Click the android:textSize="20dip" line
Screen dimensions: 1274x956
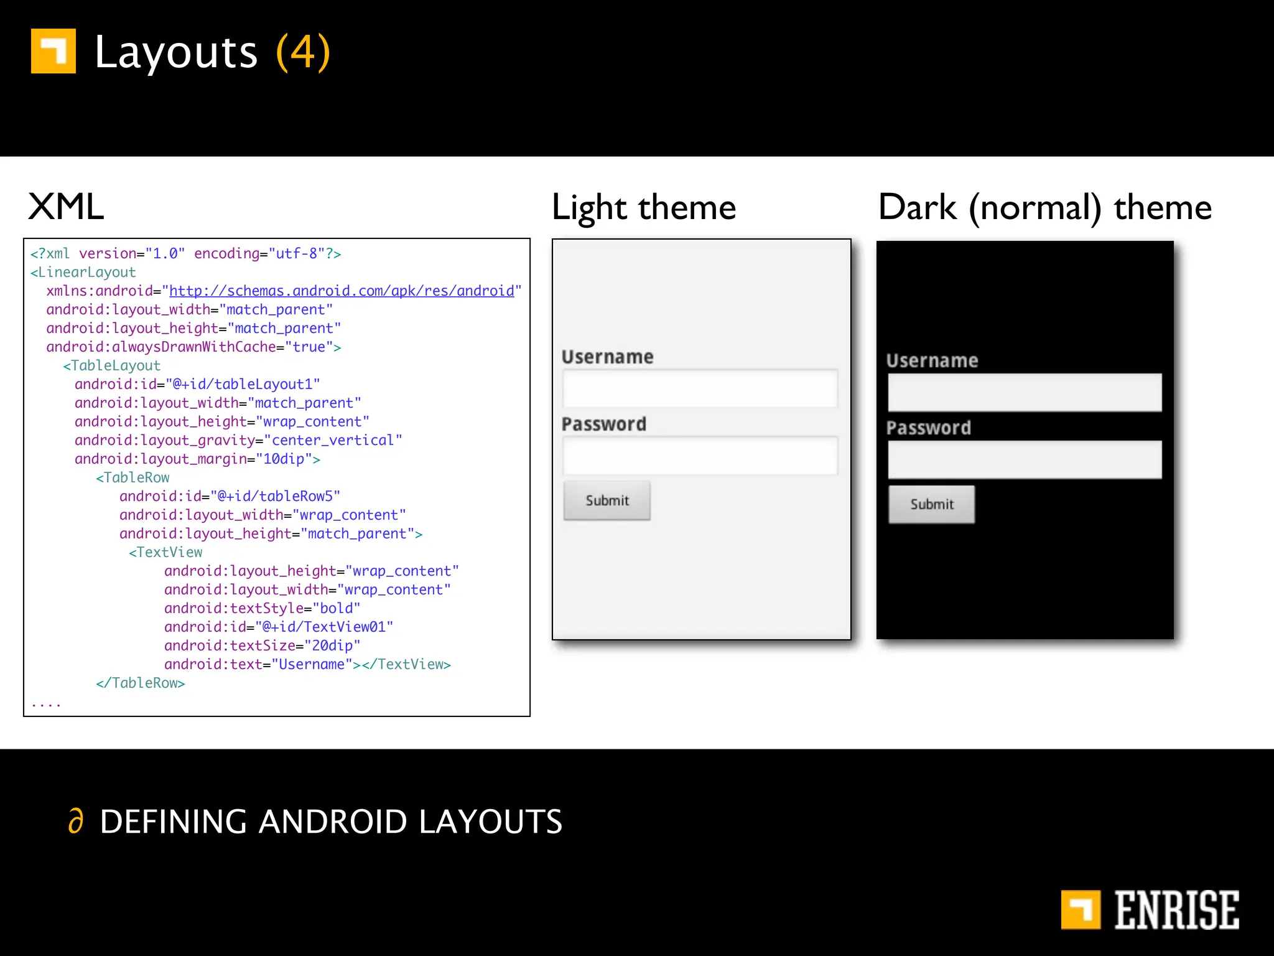pyautogui.click(x=262, y=645)
